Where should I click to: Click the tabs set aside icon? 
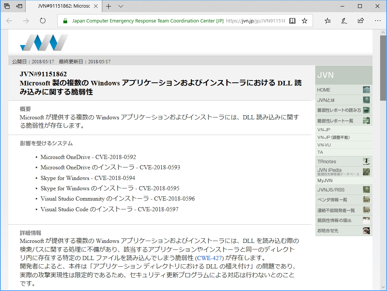(7, 6)
